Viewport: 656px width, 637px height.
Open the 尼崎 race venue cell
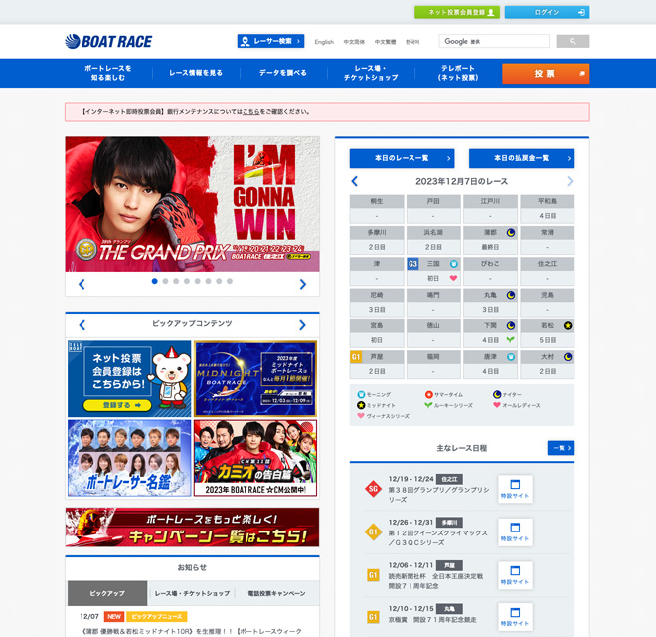click(377, 303)
